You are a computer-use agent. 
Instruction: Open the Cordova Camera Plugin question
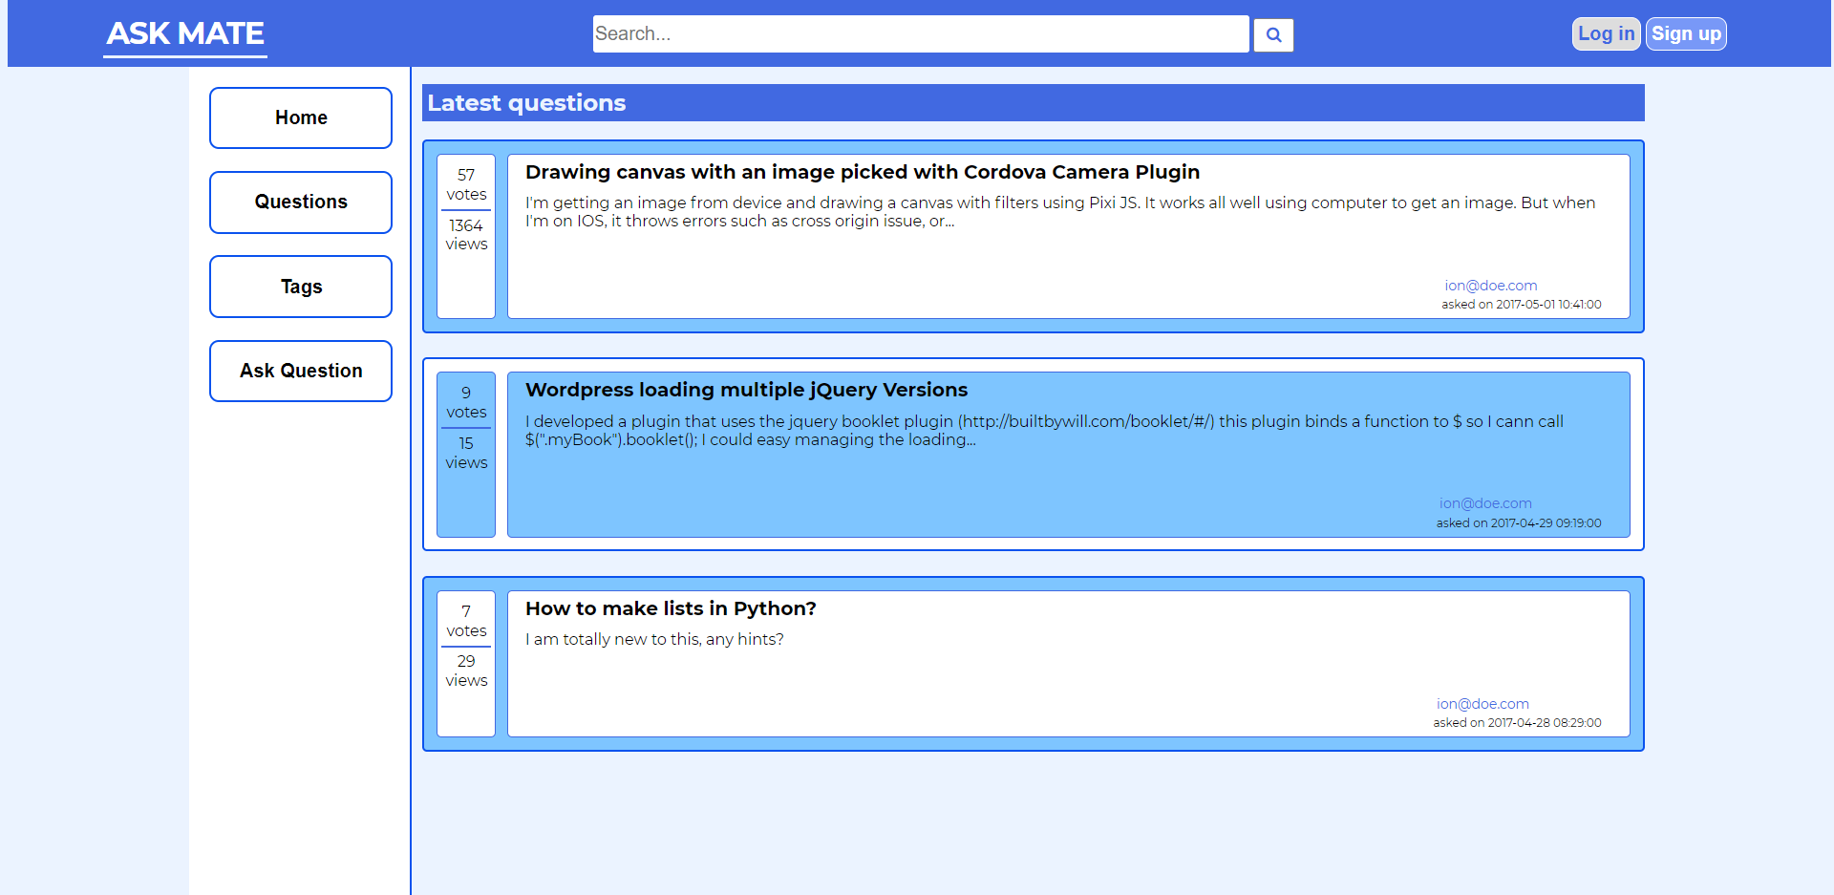click(863, 172)
